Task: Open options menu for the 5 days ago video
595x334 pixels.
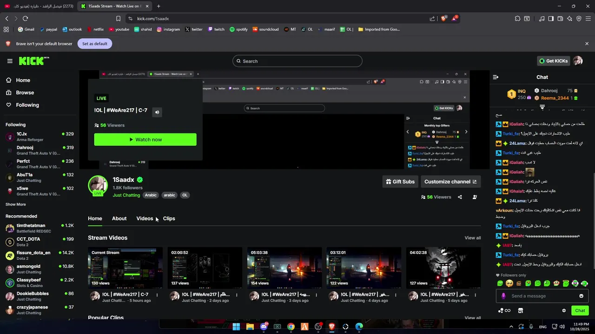Action: [x=475, y=295]
